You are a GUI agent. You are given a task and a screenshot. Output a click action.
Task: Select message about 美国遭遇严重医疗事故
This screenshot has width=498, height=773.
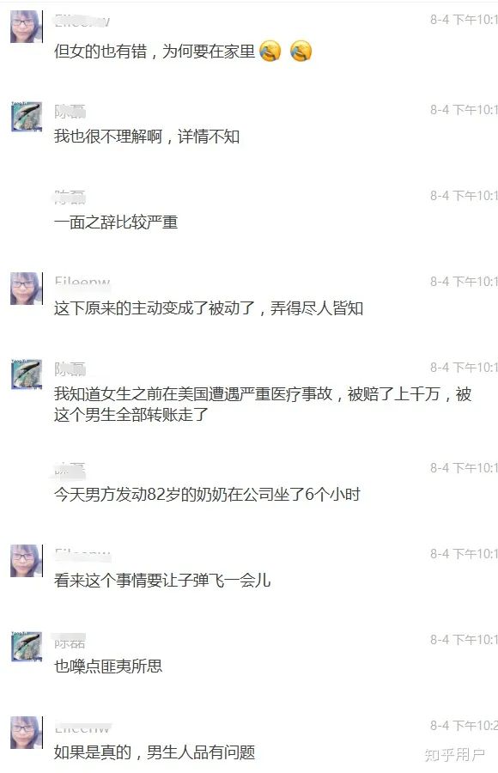(263, 405)
